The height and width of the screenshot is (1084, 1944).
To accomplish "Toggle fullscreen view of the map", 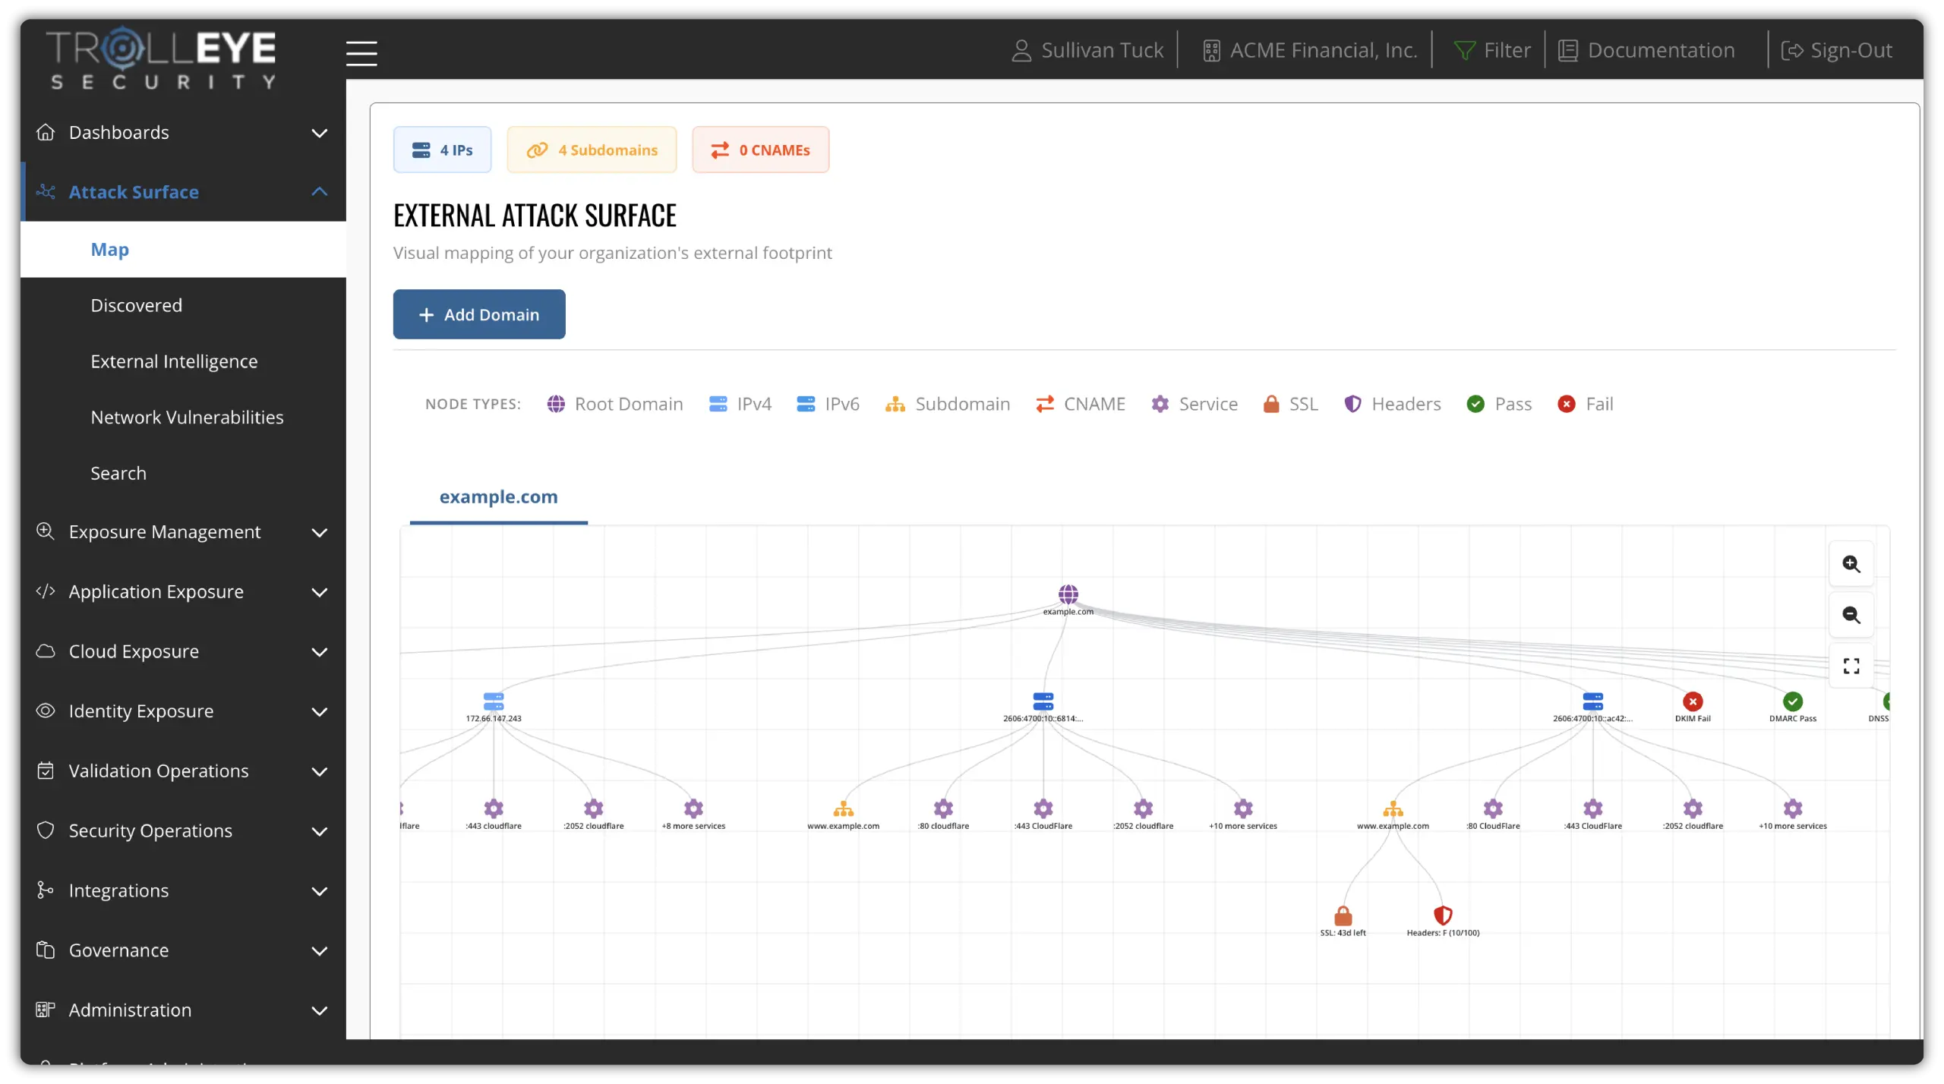I will click(x=1851, y=666).
